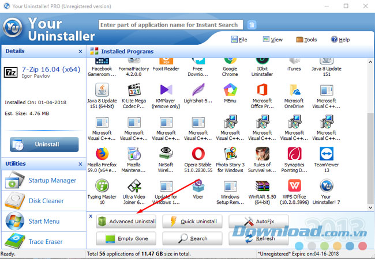Select Synaptics Pointing Device icon
The width and height of the screenshot is (375, 259).
294,154
